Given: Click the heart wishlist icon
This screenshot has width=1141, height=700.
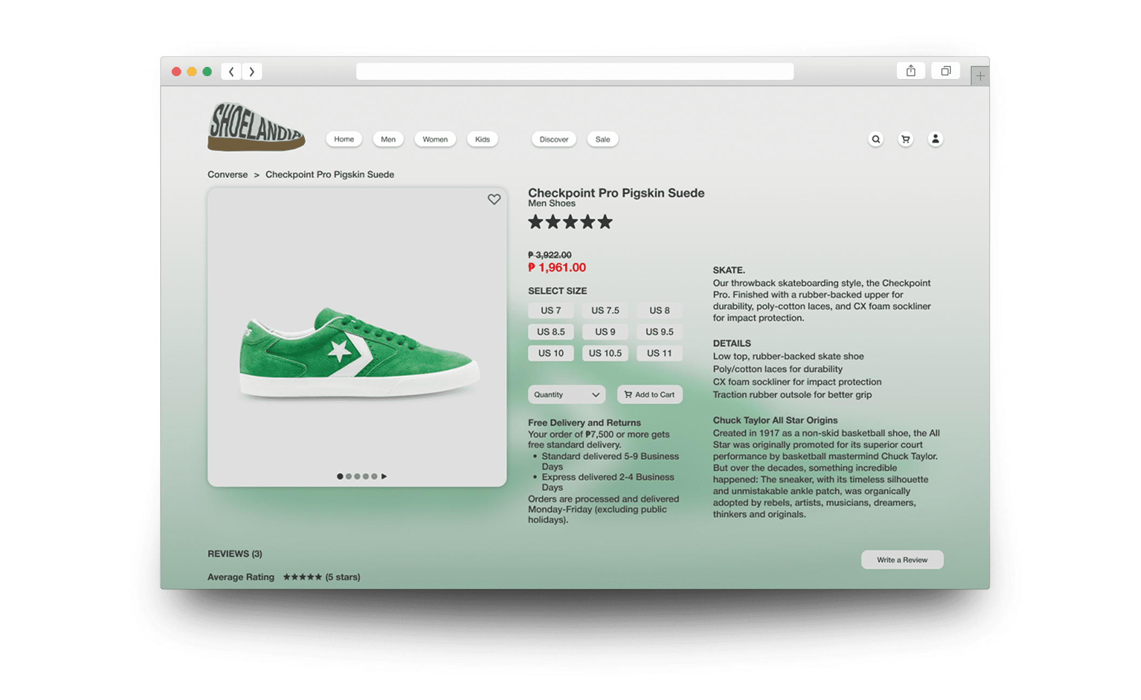Looking at the screenshot, I should pos(494,199).
